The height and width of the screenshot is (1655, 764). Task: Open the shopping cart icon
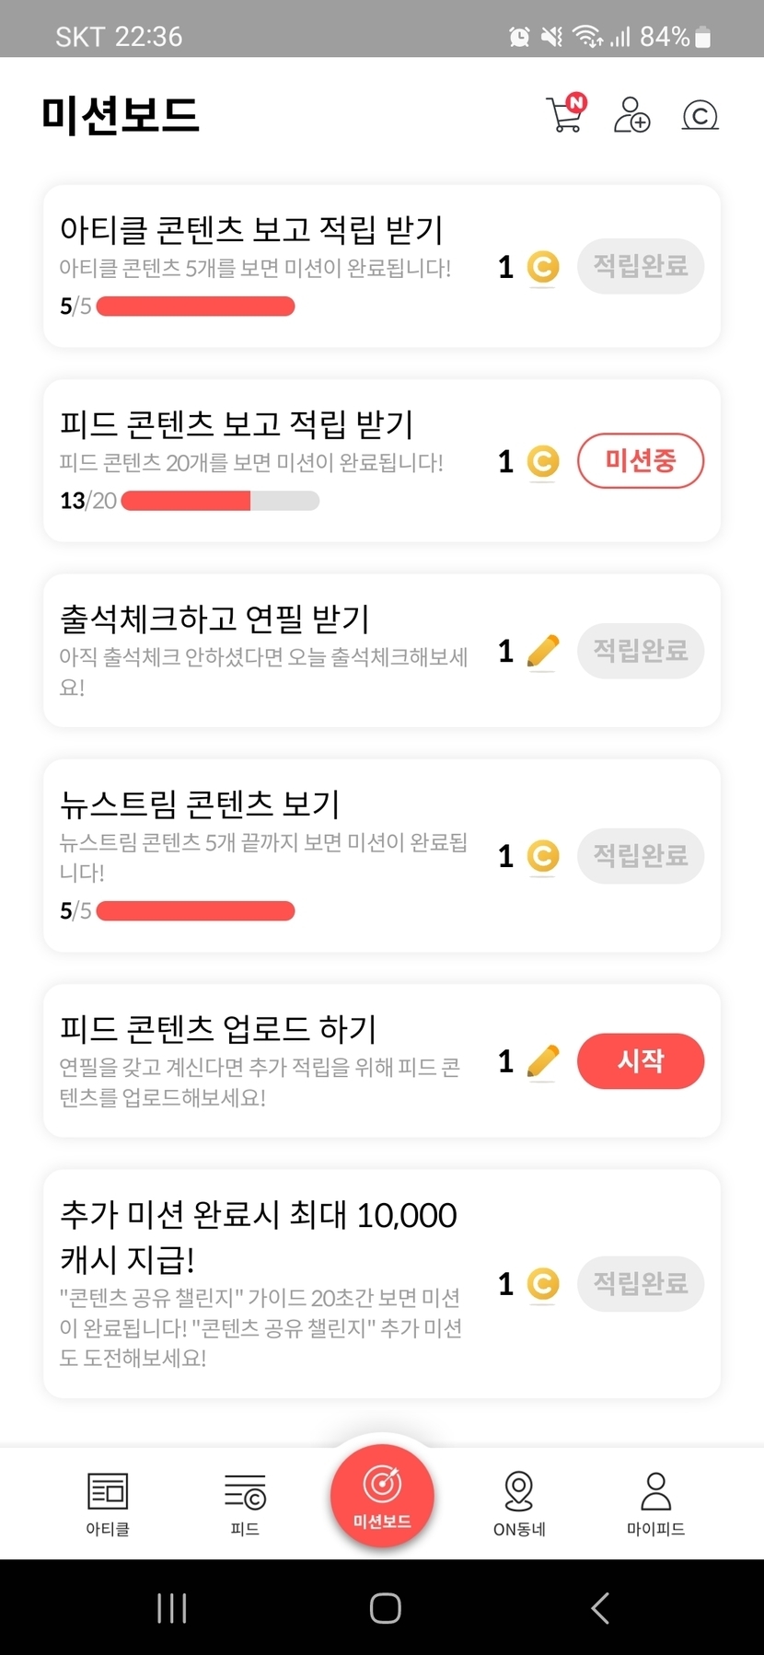click(x=565, y=115)
